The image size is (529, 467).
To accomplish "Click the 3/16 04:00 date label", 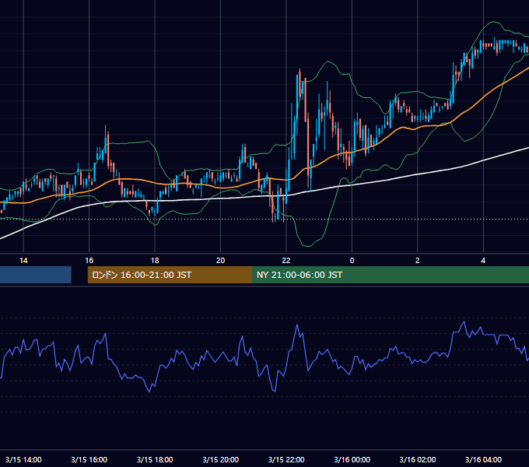I will 483,459.
